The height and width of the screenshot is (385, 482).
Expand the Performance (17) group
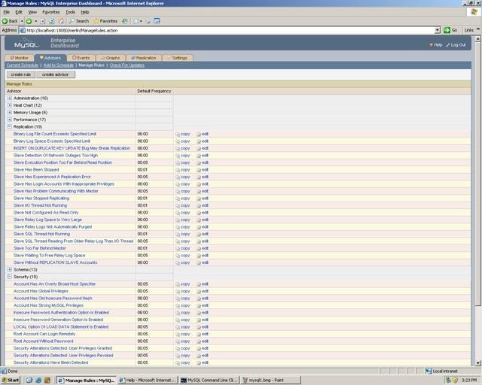[x=10, y=120]
